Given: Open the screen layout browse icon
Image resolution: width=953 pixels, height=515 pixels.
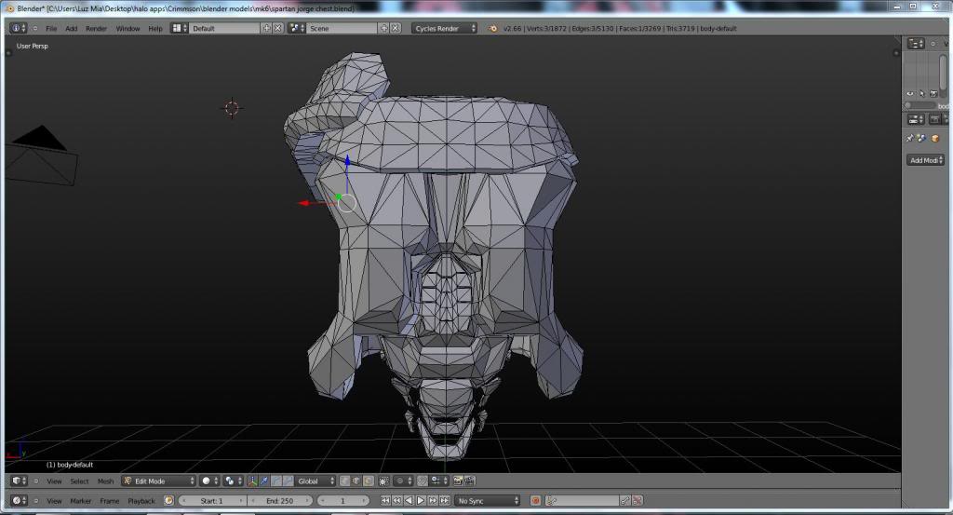Looking at the screenshot, I should (x=180, y=28).
